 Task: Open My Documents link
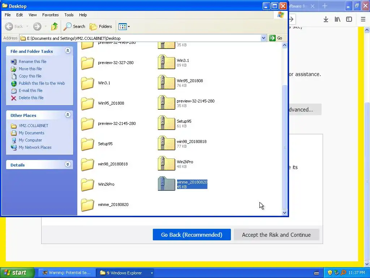[31, 133]
